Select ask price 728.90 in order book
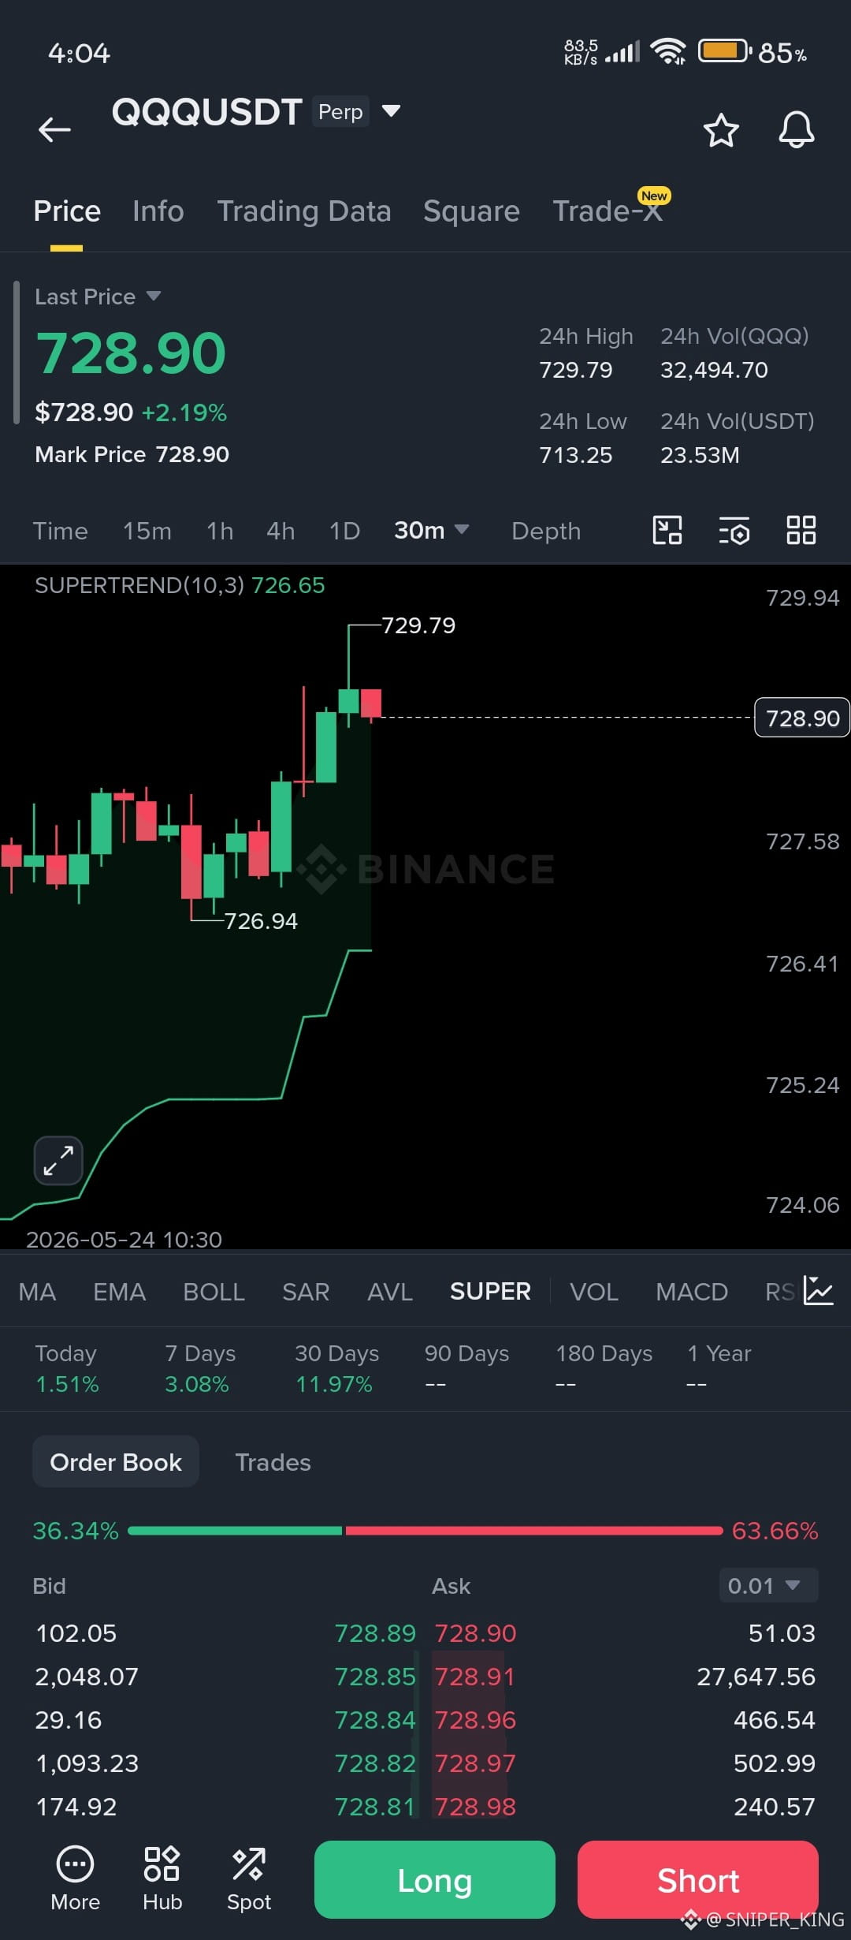This screenshot has width=851, height=1940. click(x=476, y=1632)
